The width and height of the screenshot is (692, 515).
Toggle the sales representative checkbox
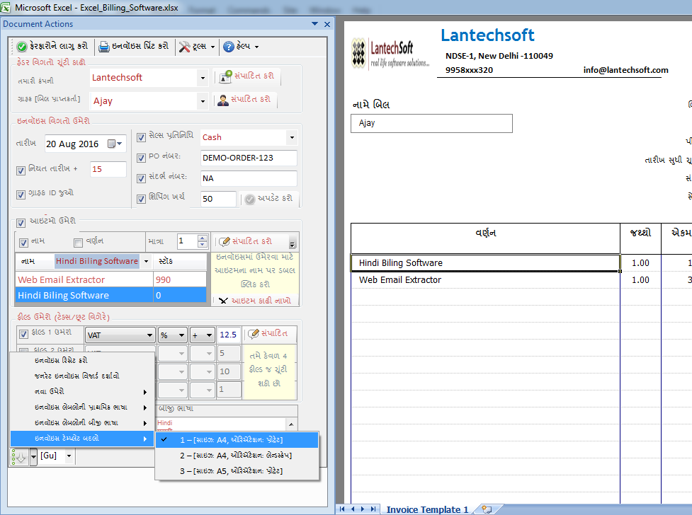click(x=141, y=137)
